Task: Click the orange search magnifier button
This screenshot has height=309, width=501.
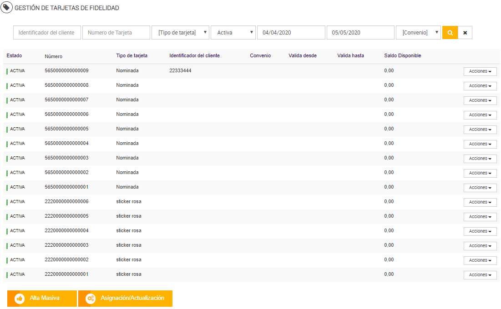Action: coord(450,33)
